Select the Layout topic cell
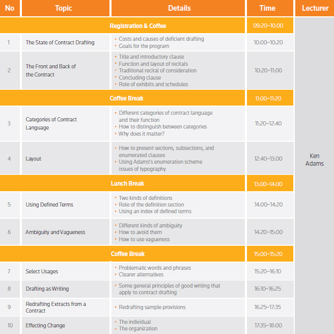This screenshot has height=334, width=334. tap(34, 159)
